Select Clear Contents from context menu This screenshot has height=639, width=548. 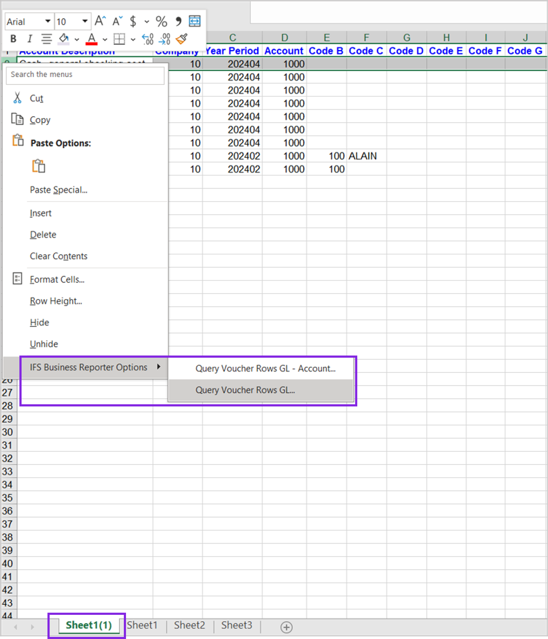click(59, 256)
